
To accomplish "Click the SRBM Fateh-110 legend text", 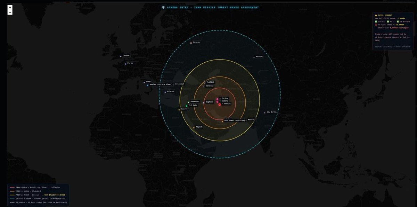I will (x=38, y=187).
